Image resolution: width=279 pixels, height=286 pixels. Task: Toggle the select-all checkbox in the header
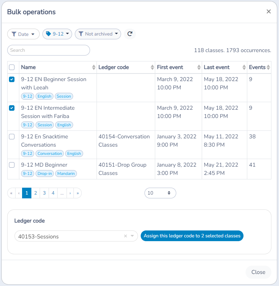point(12,67)
